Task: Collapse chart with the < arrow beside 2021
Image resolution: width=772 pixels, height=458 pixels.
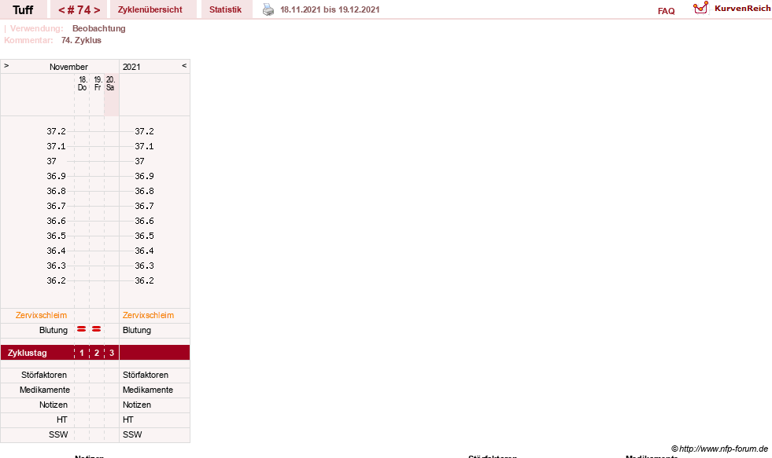Action: click(x=184, y=65)
